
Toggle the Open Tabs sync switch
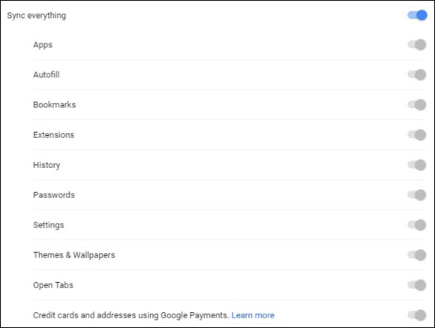417,285
